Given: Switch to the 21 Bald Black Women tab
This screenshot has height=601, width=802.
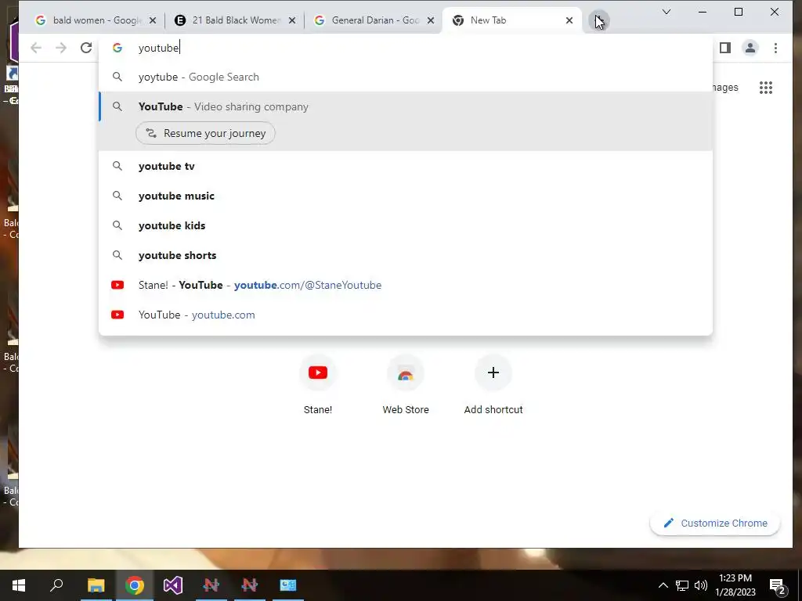Looking at the screenshot, I should 234,20.
